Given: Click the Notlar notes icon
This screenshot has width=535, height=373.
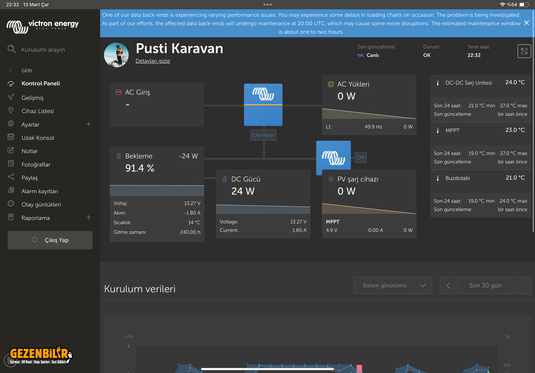Looking at the screenshot, I should click(11, 151).
